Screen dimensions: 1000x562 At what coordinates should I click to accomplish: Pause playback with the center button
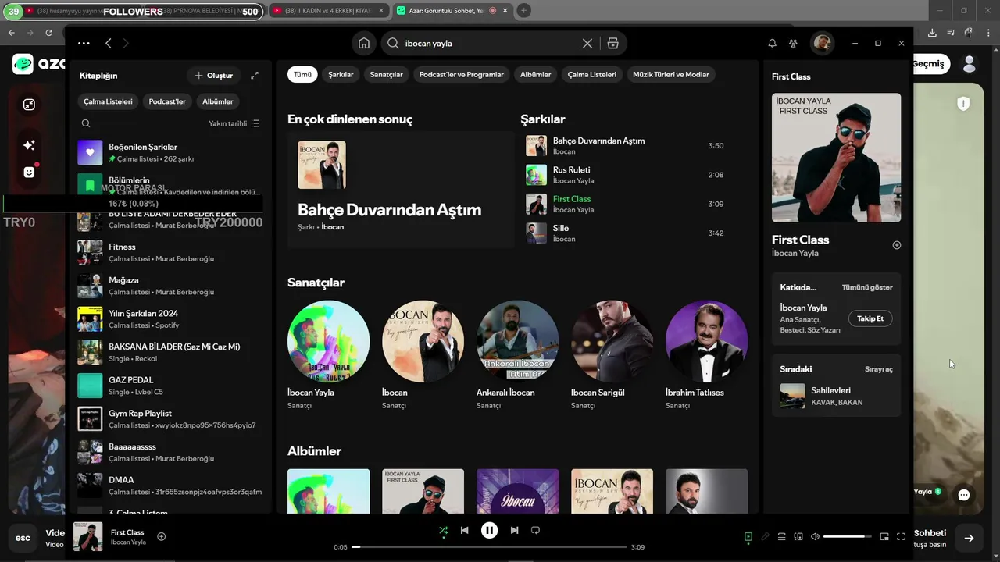[x=489, y=531]
